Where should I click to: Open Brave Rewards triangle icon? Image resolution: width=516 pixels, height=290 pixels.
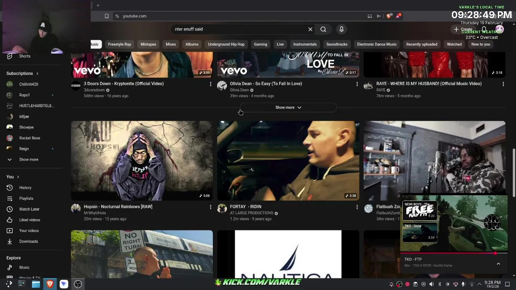pos(398,16)
